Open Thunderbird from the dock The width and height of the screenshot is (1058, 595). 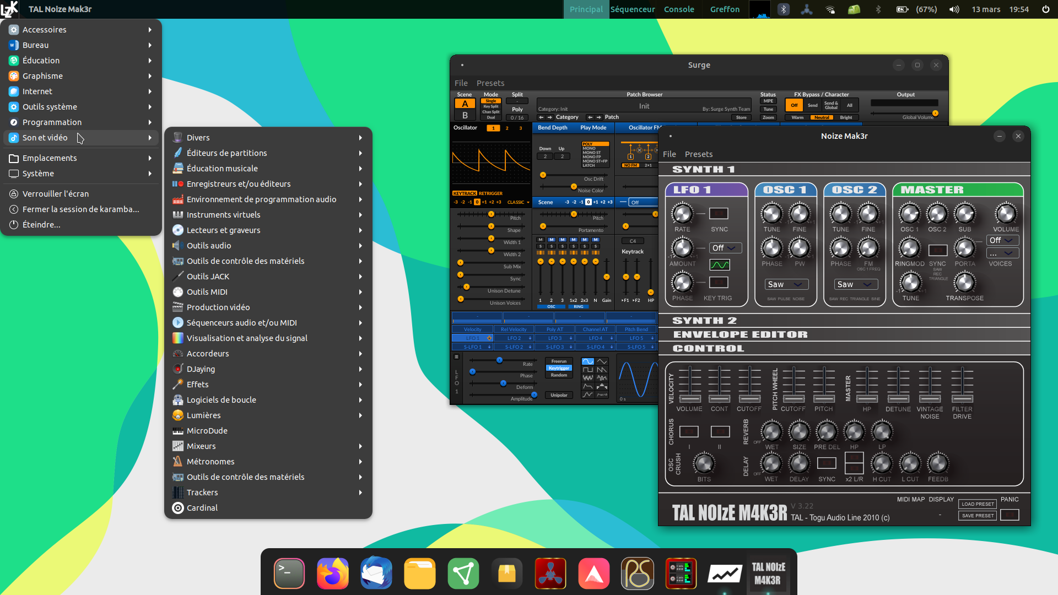[376, 574]
